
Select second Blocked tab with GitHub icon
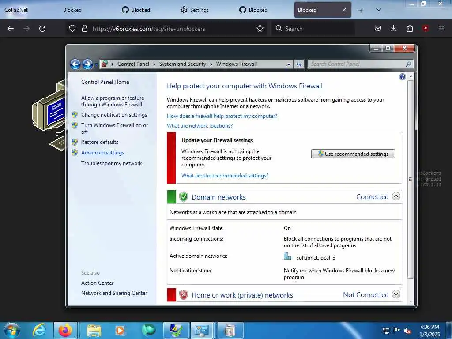pyautogui.click(x=254, y=10)
